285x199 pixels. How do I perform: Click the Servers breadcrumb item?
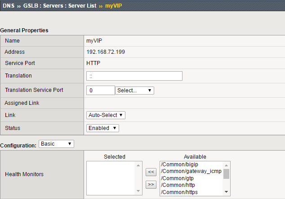coord(53,7)
